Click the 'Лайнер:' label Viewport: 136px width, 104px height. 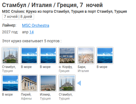pos(9,25)
